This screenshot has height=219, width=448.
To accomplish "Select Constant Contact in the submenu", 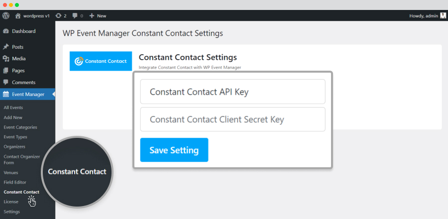I will click(21, 192).
